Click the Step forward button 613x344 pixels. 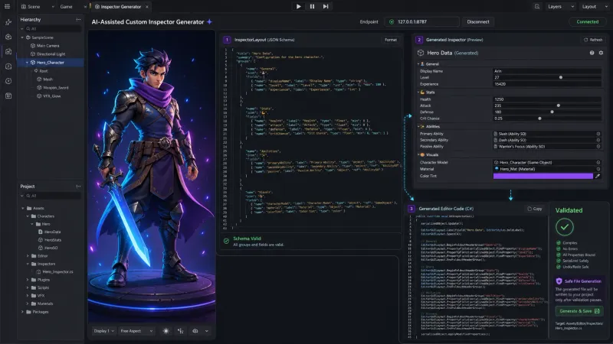pyautogui.click(x=325, y=7)
